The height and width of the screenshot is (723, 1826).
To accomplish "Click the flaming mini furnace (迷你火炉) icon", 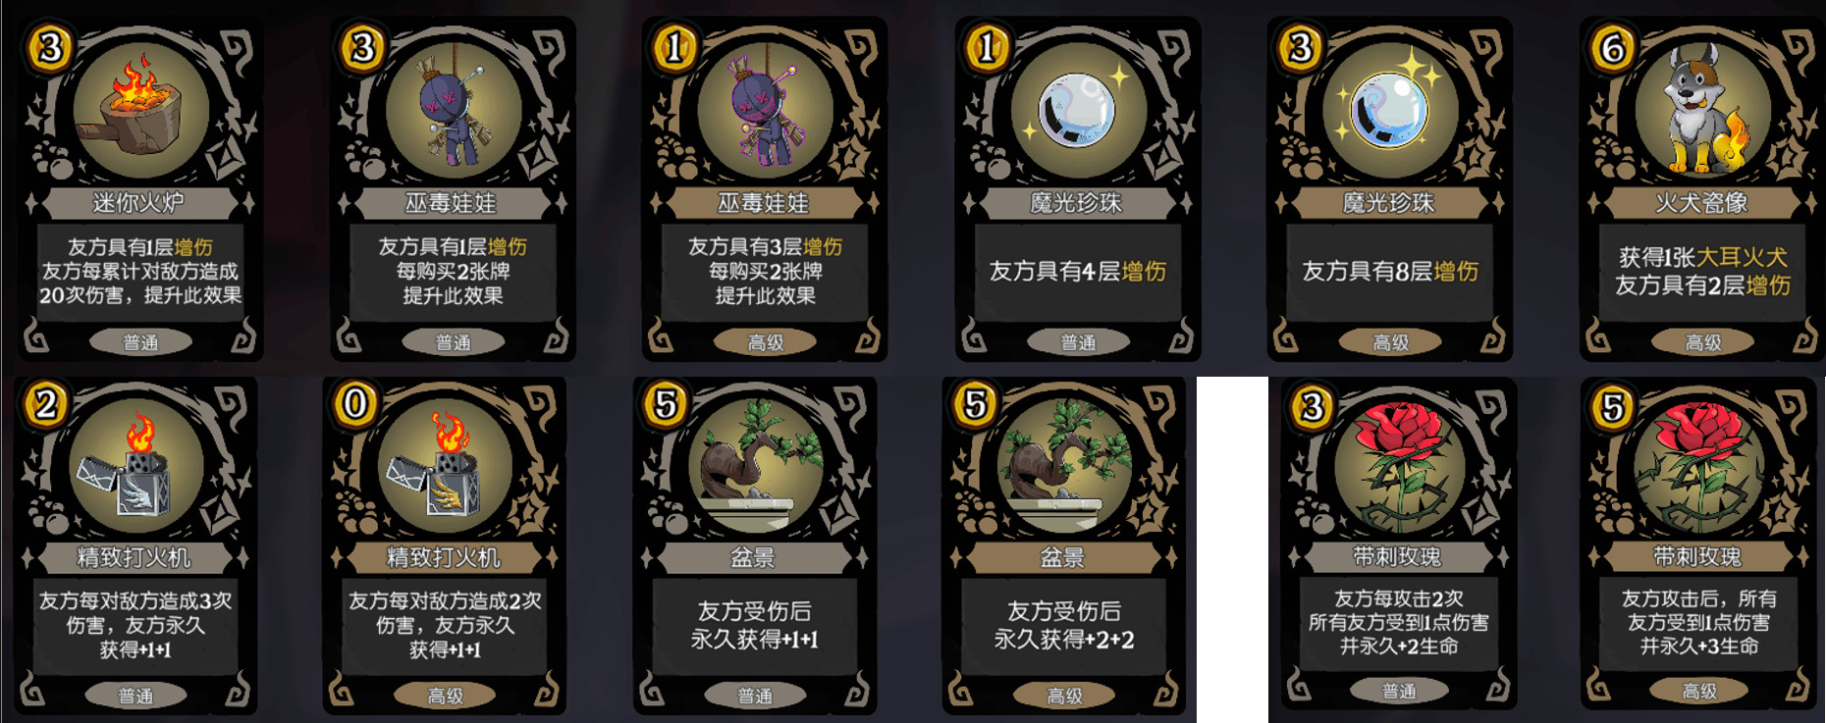I will [x=140, y=110].
